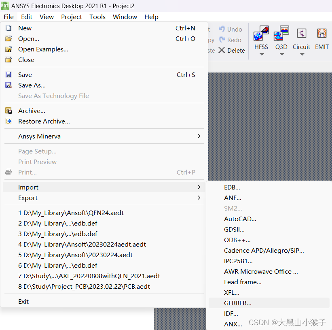Choose IDF... import option
The width and height of the screenshot is (332, 330).
(x=269, y=313)
